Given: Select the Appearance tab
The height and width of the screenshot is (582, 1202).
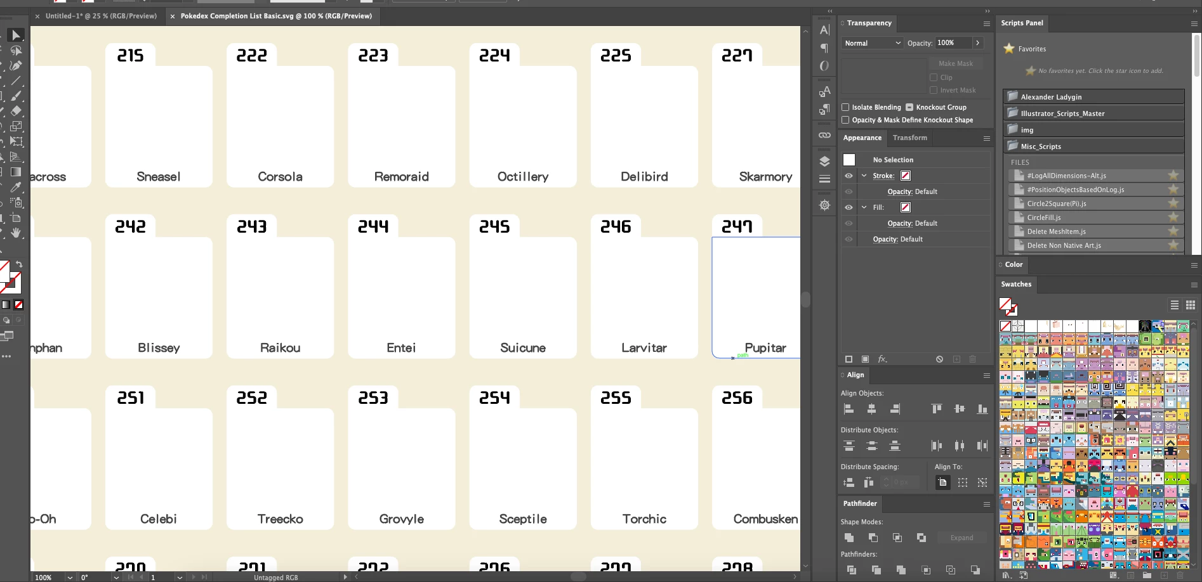Looking at the screenshot, I should tap(862, 138).
